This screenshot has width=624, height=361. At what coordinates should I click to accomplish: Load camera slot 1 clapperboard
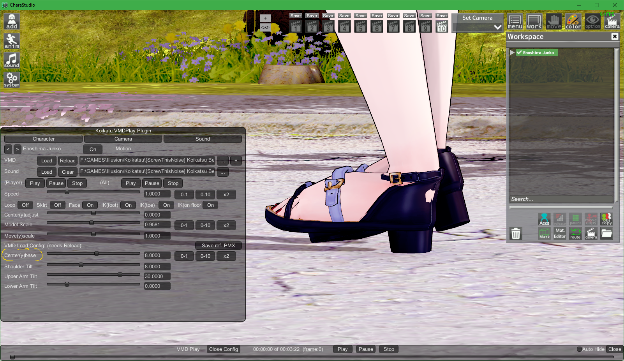(x=296, y=26)
